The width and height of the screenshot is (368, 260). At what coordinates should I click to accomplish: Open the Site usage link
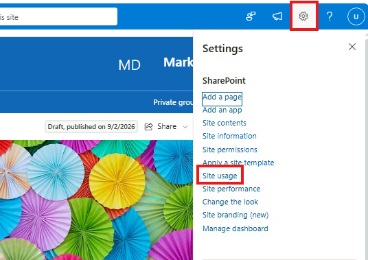pos(220,176)
